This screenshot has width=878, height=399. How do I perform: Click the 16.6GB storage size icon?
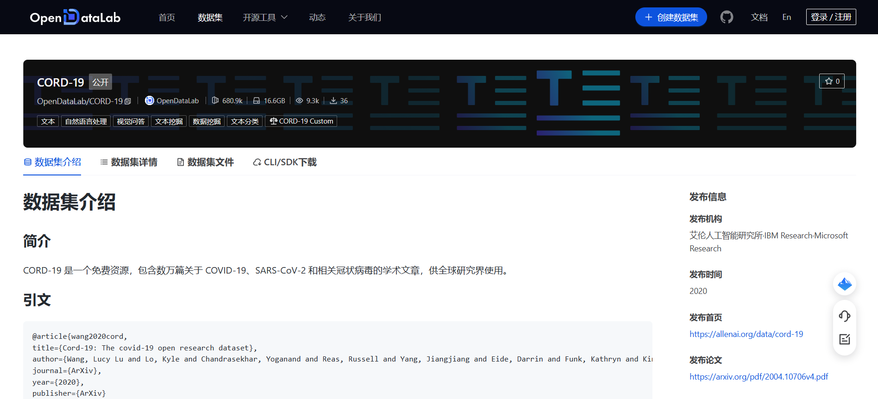(x=257, y=100)
